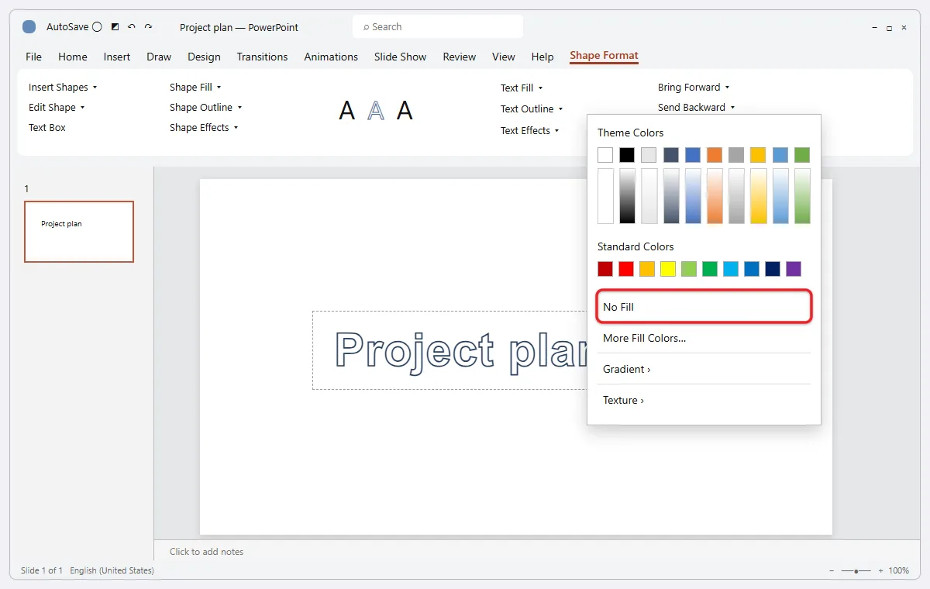Open the Text Outline dropdown
Screen dimensions: 930x589
coord(532,108)
